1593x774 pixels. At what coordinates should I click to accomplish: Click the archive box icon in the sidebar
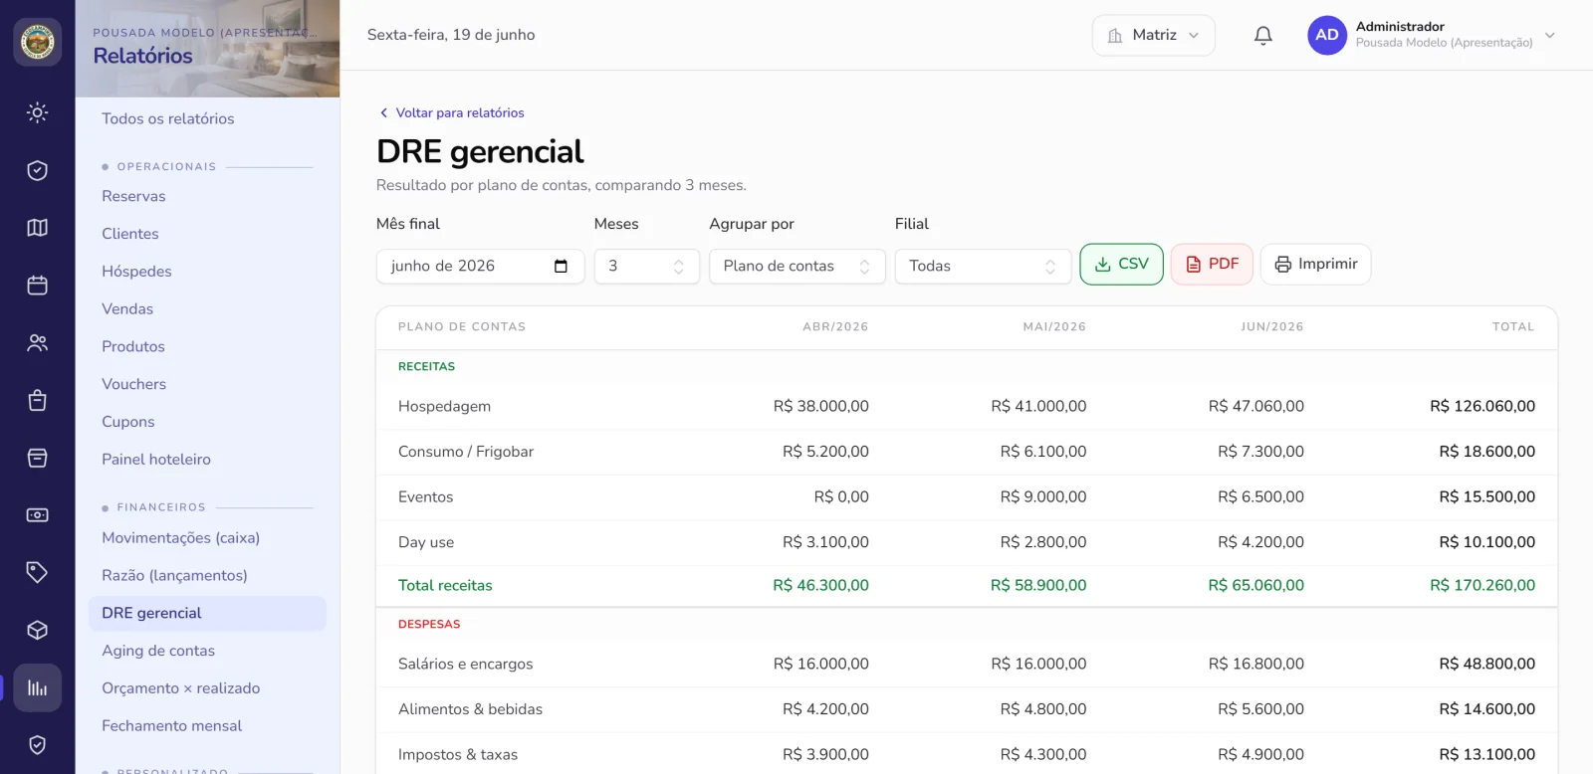[x=38, y=458]
